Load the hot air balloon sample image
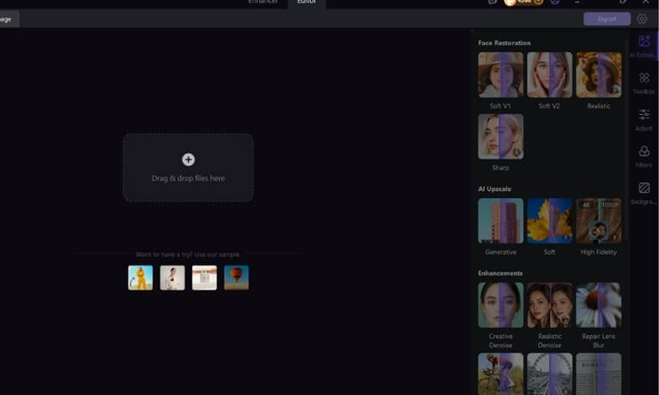659x395 pixels. [236, 278]
